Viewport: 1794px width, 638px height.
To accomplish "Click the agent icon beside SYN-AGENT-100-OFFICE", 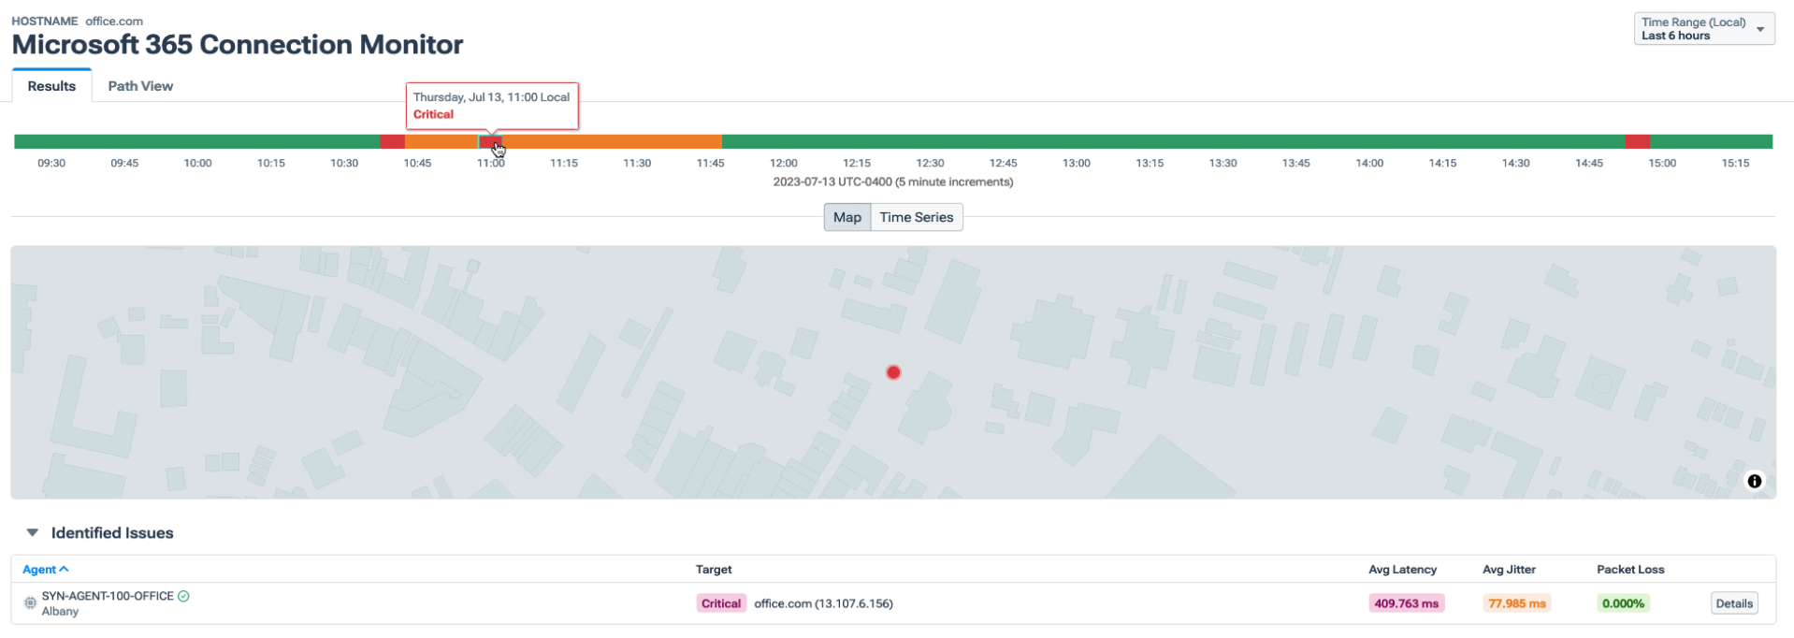I will 30,603.
